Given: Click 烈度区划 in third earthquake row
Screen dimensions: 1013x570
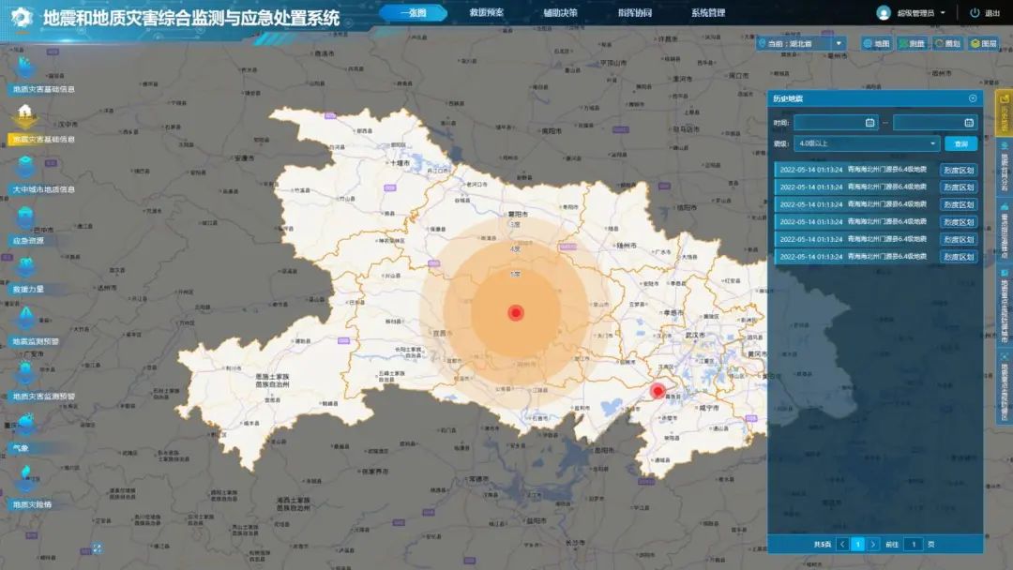Looking at the screenshot, I should 958,204.
